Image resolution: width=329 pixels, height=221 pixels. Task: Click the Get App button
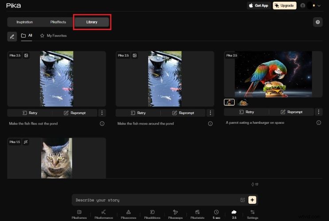pos(259,6)
